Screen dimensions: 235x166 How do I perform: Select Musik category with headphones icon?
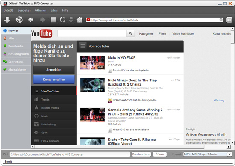(x=54, y=116)
